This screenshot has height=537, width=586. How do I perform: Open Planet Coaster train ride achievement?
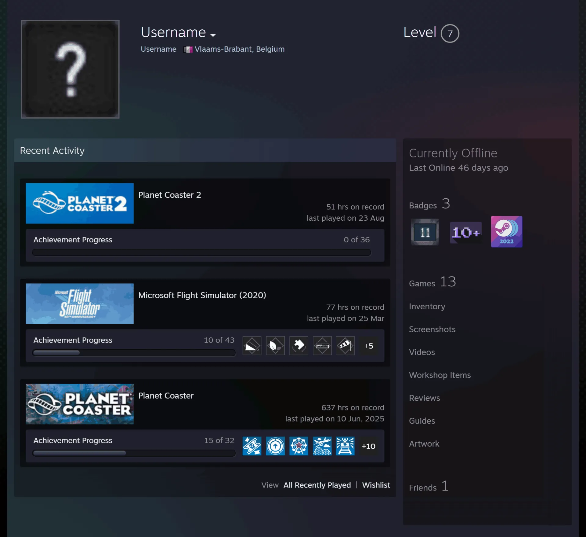(x=345, y=446)
